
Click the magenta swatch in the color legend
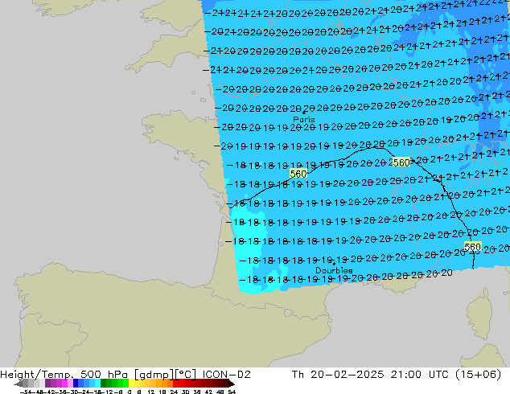(64, 383)
